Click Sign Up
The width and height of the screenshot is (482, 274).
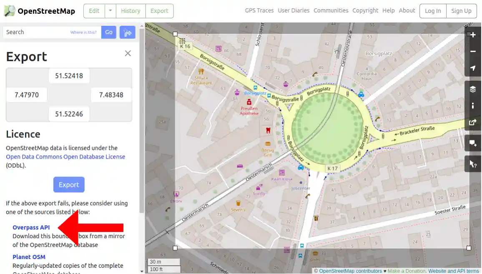(x=461, y=11)
